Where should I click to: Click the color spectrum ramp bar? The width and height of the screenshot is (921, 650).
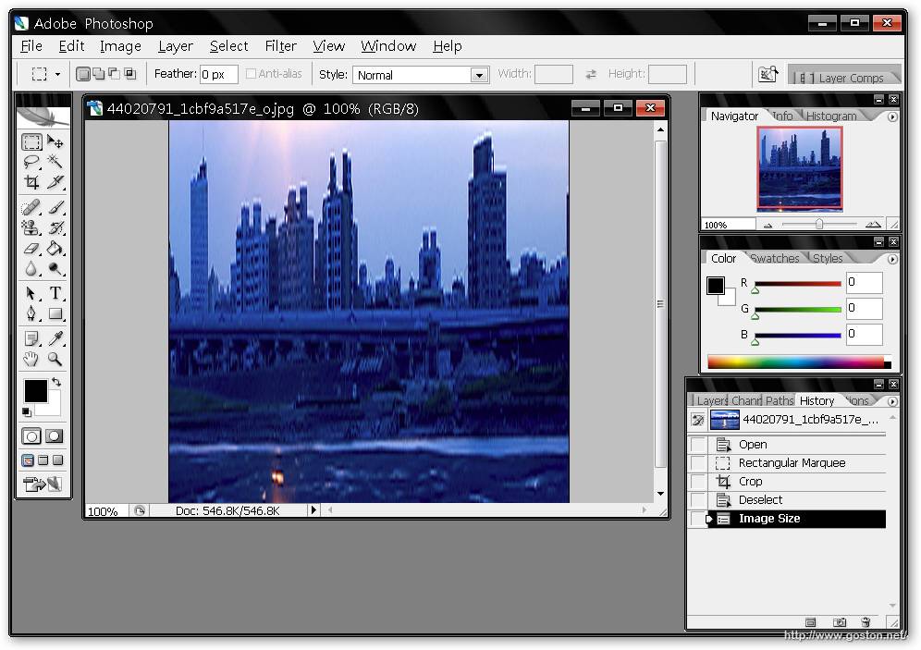pos(795,362)
